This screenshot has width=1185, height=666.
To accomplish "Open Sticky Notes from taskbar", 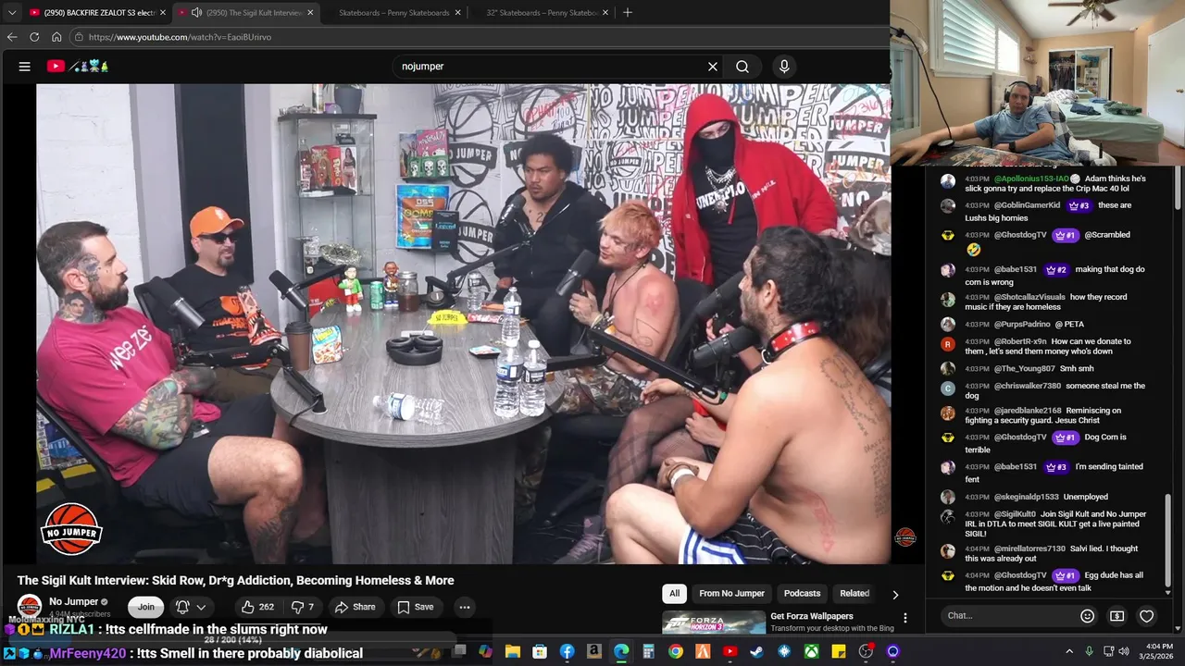I will [839, 651].
